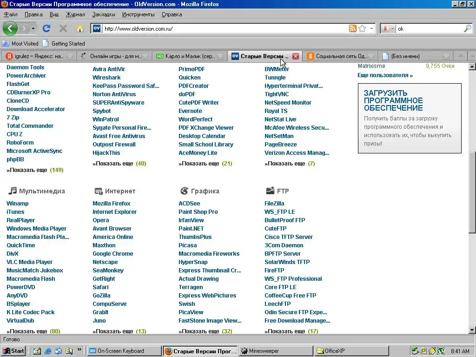
Task: Open the Журнал menu
Action: tap(75, 14)
